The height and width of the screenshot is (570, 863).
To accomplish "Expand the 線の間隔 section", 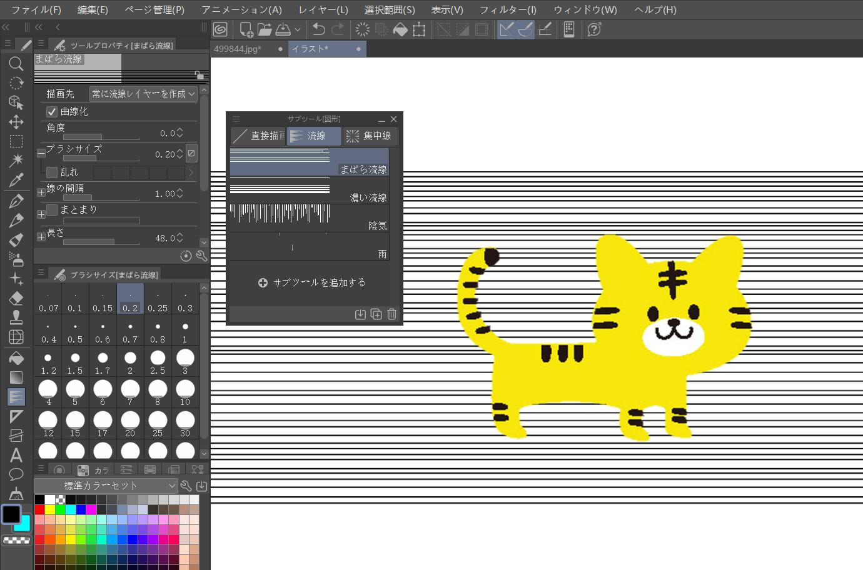I will [41, 193].
